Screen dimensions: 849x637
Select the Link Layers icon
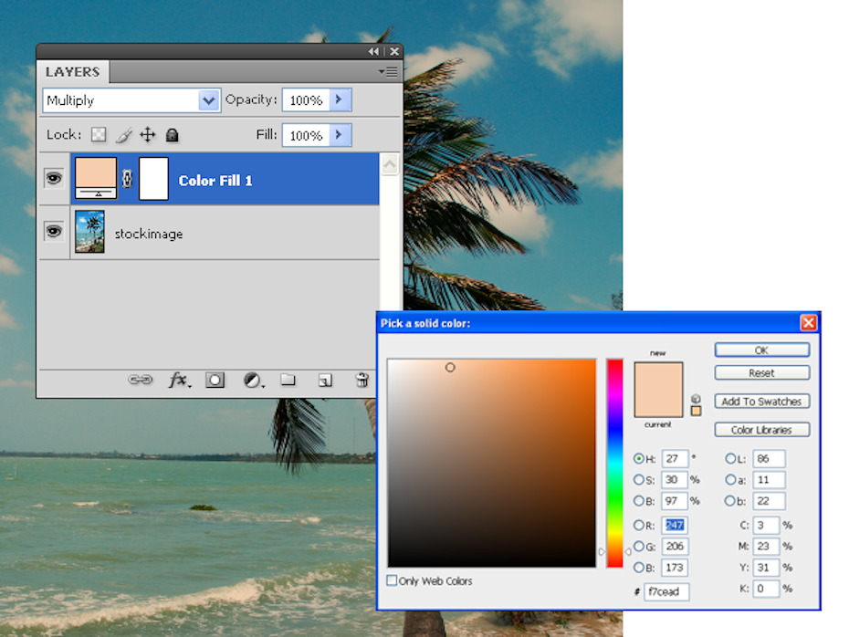click(x=141, y=381)
